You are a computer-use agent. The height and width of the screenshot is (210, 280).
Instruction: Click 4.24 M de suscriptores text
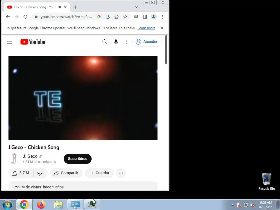coord(39,162)
